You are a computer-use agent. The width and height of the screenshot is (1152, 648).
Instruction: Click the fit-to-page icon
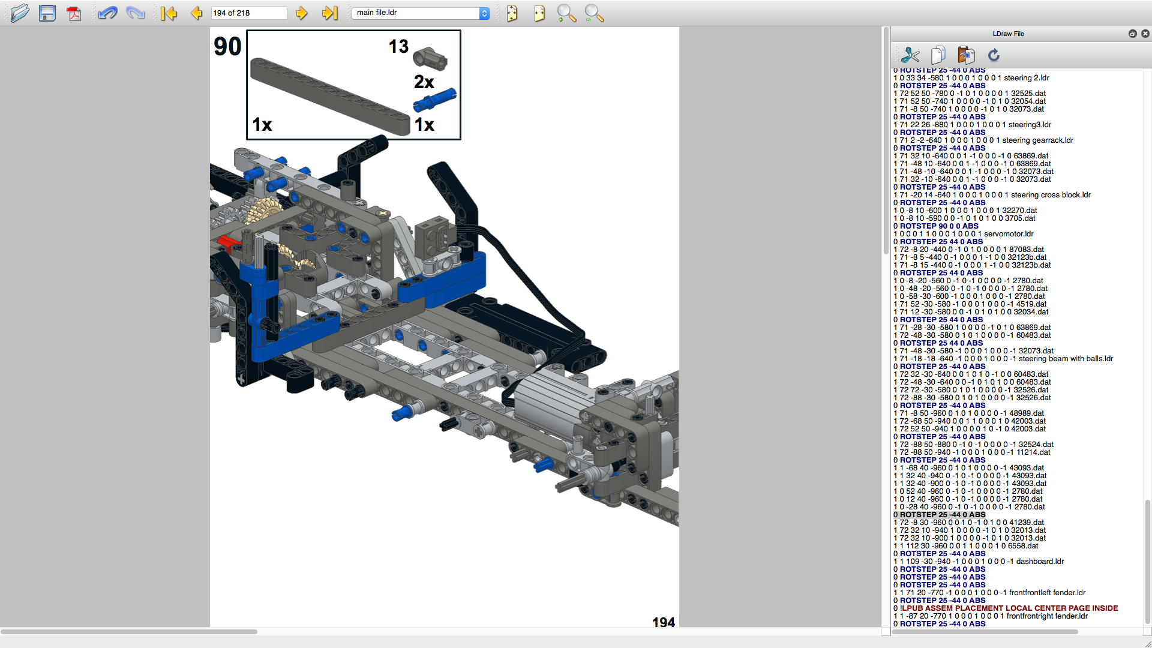coord(512,13)
